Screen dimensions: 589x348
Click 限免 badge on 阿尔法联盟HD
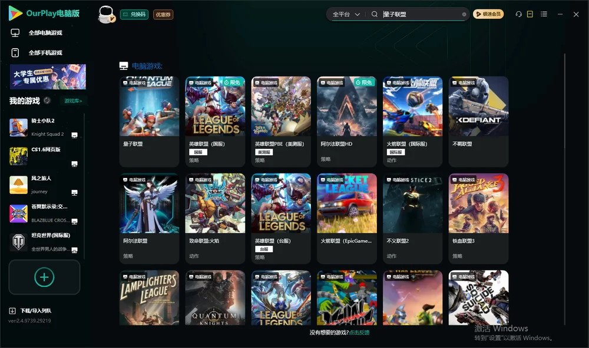pos(365,82)
